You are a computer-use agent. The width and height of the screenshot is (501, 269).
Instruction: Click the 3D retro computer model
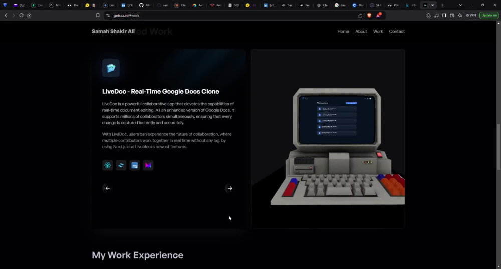337,146
